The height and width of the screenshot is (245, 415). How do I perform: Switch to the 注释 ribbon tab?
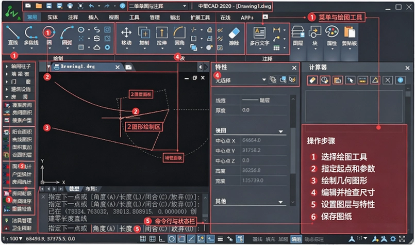(73, 18)
